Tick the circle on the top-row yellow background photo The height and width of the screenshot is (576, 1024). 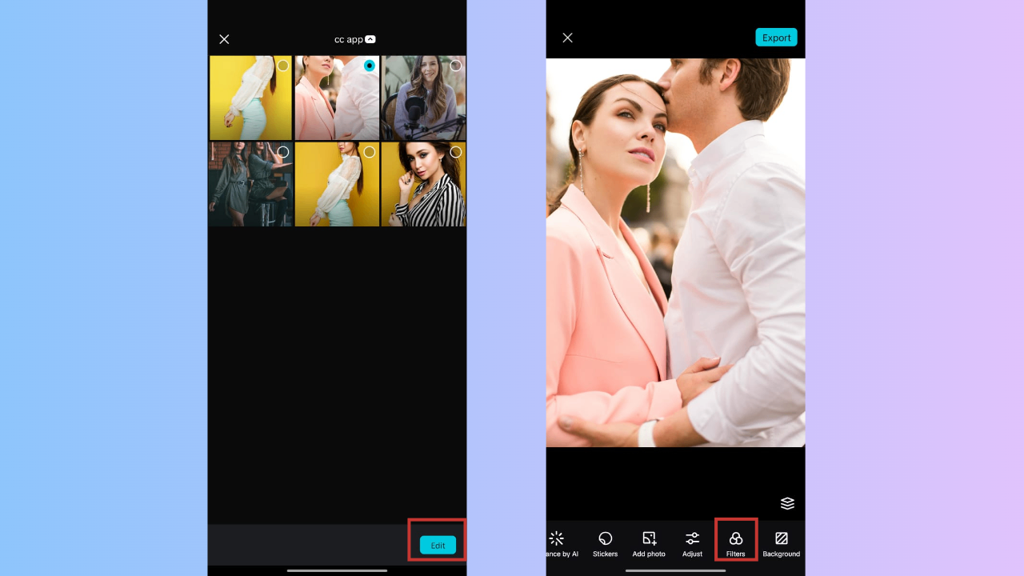(x=282, y=66)
